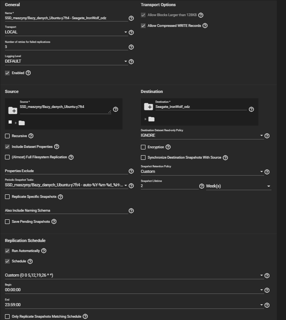Select the source tree folder checkbox
The image size is (286, 320).
point(10,122)
